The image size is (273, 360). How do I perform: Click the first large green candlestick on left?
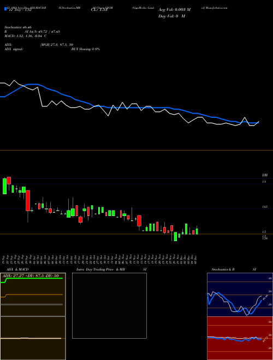pyautogui.click(x=4, y=186)
